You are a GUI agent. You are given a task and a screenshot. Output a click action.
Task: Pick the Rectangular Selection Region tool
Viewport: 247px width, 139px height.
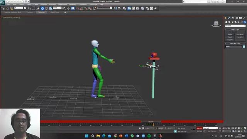coord(34,8)
